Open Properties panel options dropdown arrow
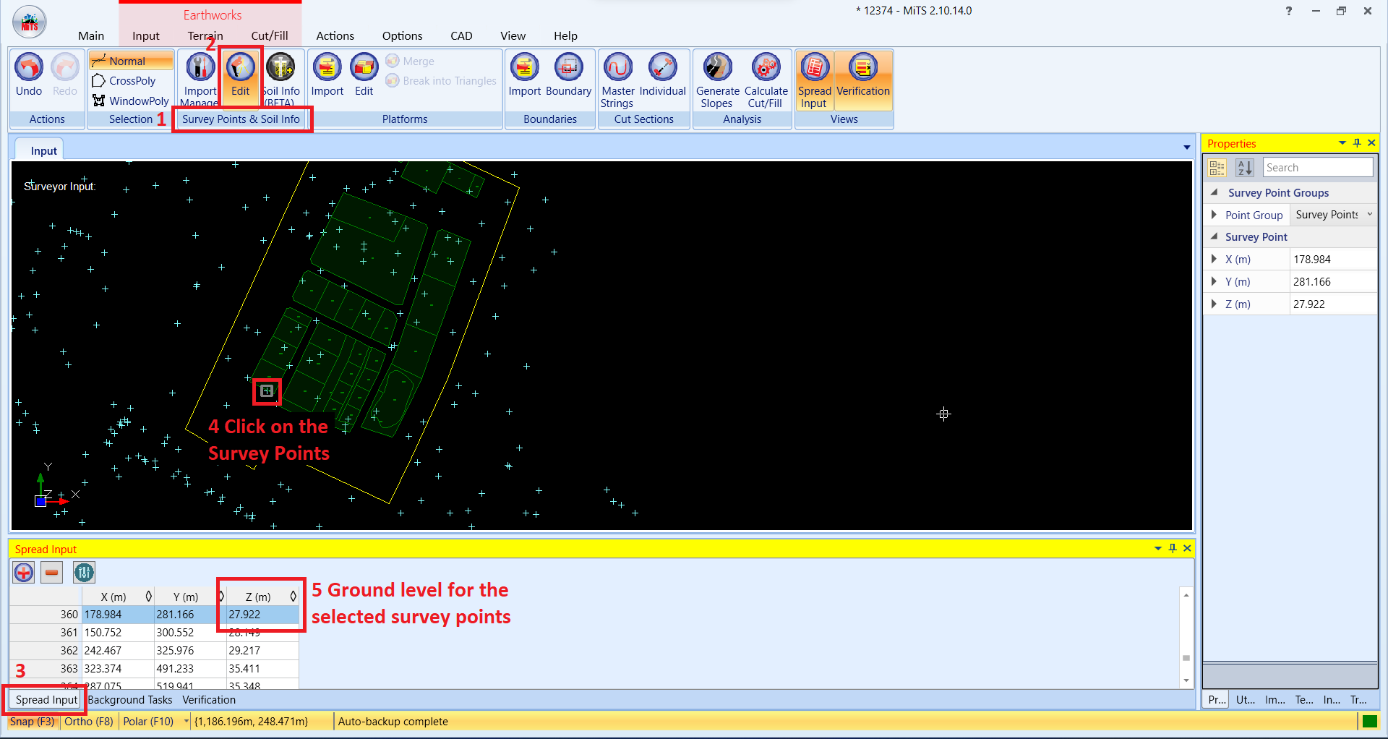The height and width of the screenshot is (739, 1388). pos(1342,143)
